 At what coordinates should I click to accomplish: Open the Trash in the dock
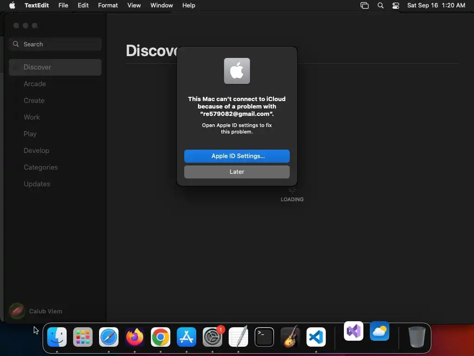[417, 337]
